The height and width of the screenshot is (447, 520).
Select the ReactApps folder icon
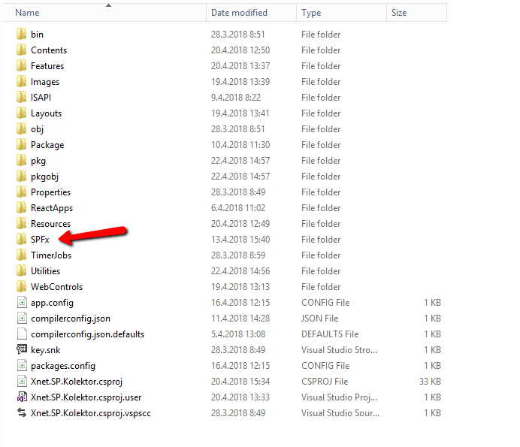[x=21, y=208]
